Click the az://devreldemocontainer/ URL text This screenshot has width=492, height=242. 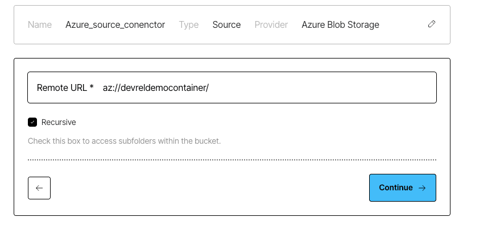(x=156, y=88)
